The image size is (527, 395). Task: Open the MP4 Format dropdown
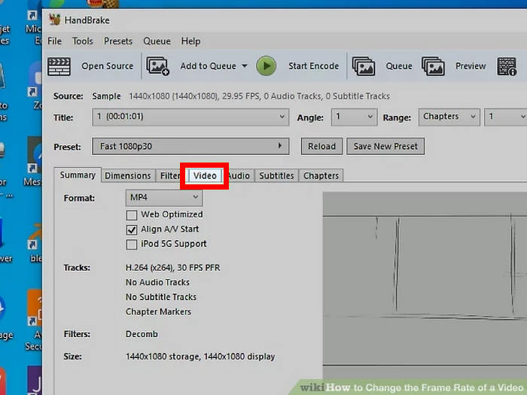163,198
